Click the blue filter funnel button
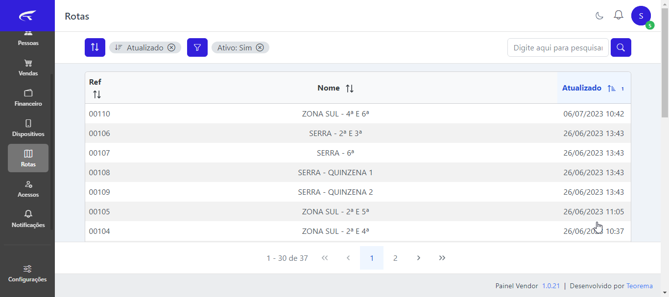669x297 pixels. tap(197, 47)
